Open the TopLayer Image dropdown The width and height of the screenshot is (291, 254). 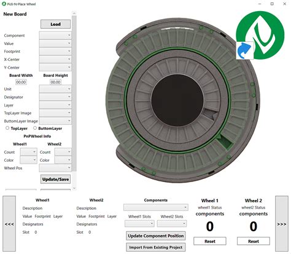pyautogui.click(x=55, y=113)
